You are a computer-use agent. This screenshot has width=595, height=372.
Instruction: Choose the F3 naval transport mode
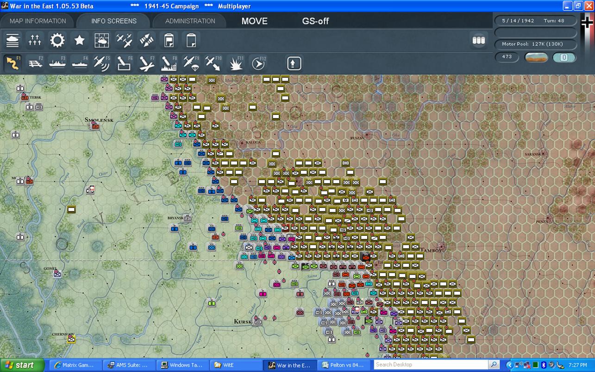pos(57,63)
